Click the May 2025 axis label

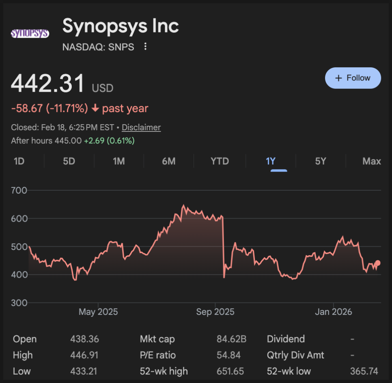click(x=98, y=312)
